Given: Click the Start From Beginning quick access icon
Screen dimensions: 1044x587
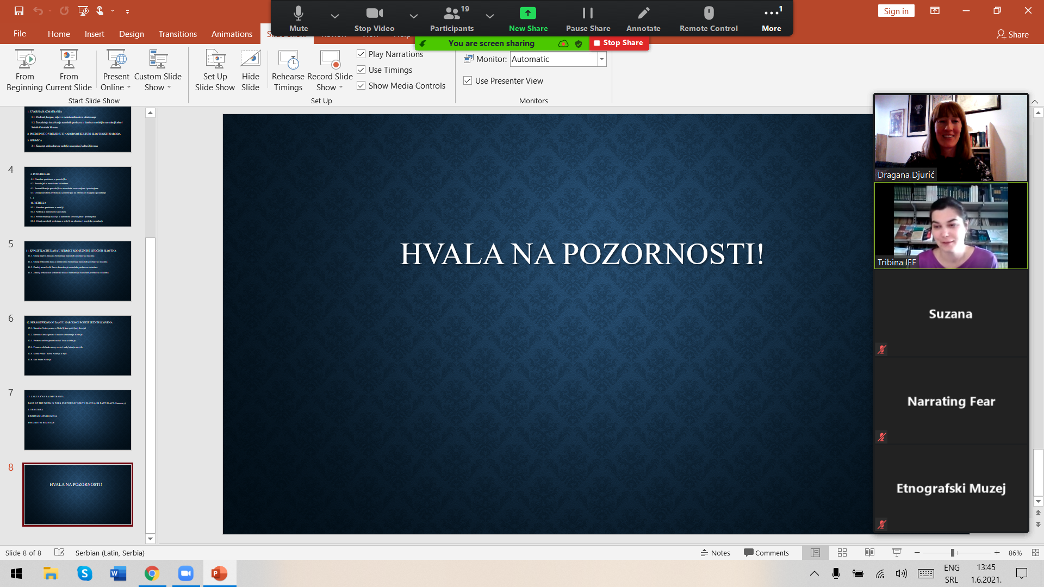Looking at the screenshot, I should coord(83,10).
